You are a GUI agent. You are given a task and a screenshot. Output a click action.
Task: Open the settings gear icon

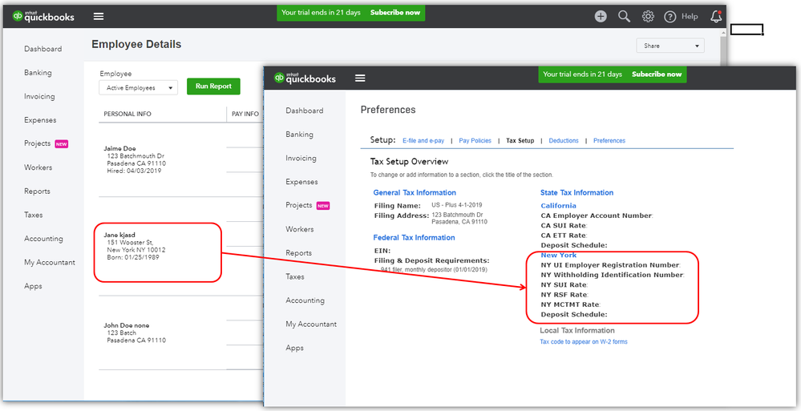(648, 16)
